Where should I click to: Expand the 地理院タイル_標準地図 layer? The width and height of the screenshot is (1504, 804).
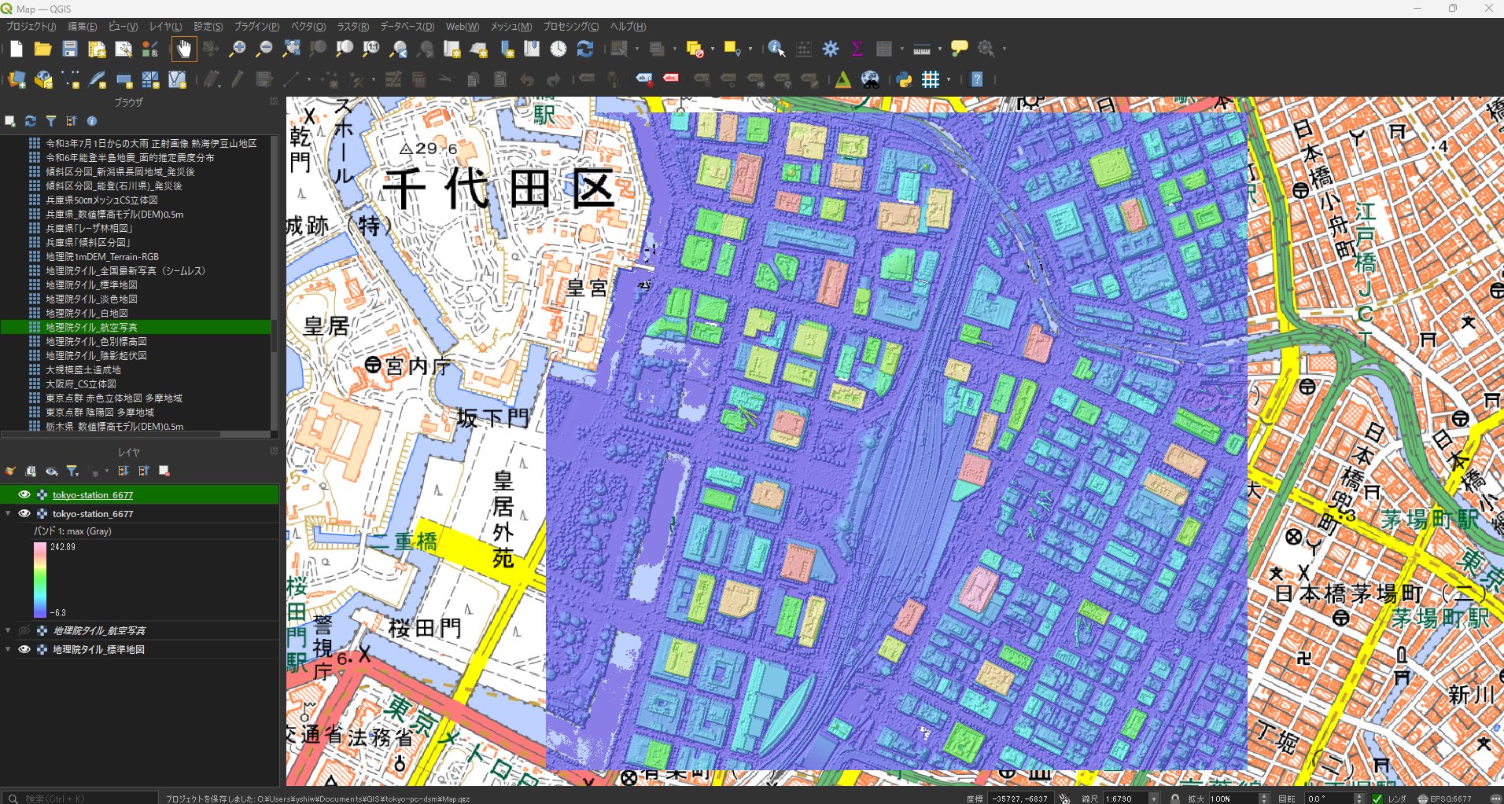[x=8, y=649]
